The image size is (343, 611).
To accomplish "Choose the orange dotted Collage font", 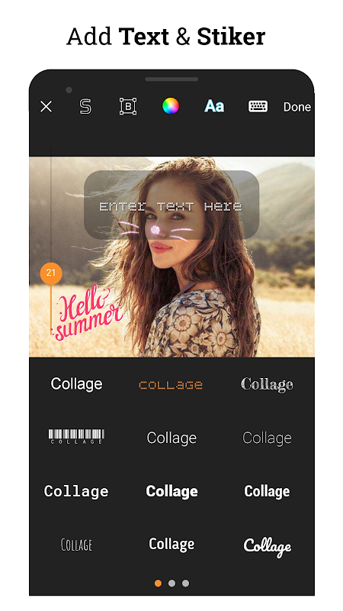I will tap(170, 385).
